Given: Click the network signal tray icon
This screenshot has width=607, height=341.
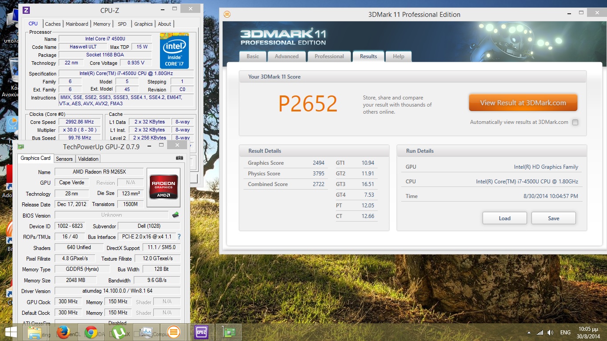Looking at the screenshot, I should click(540, 333).
